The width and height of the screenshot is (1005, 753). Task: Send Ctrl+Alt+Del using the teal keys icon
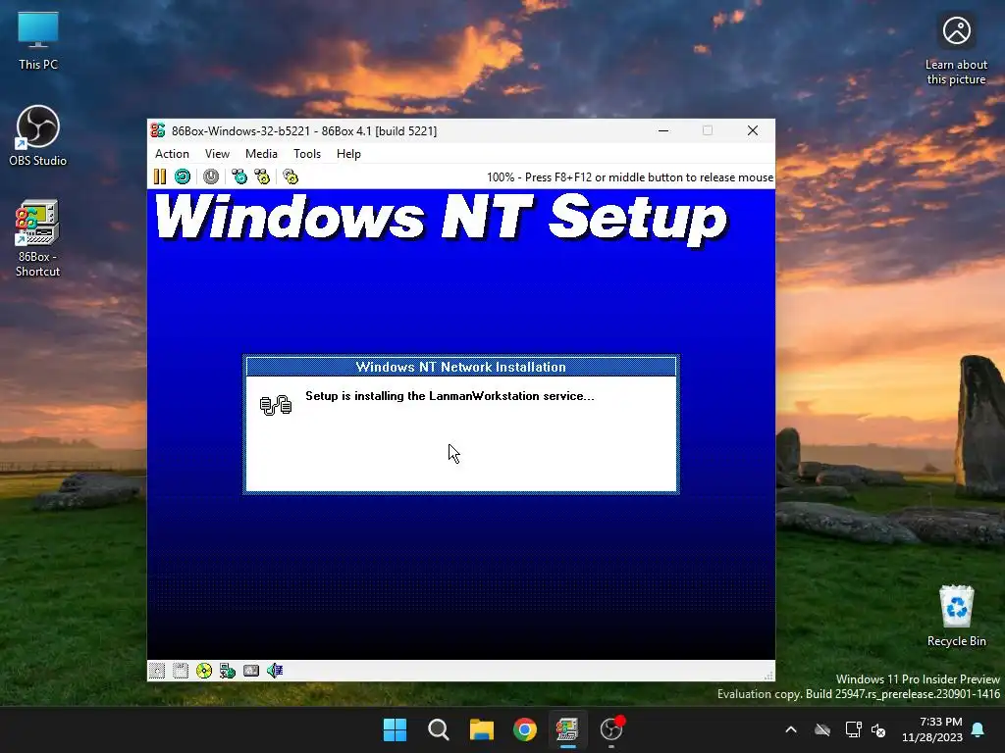(x=239, y=176)
